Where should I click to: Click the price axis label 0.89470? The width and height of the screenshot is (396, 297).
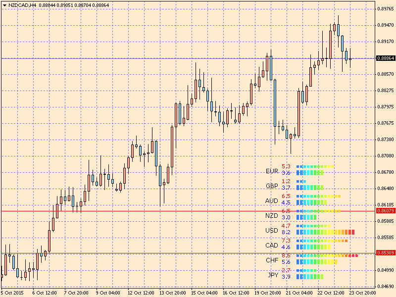[x=386, y=25]
